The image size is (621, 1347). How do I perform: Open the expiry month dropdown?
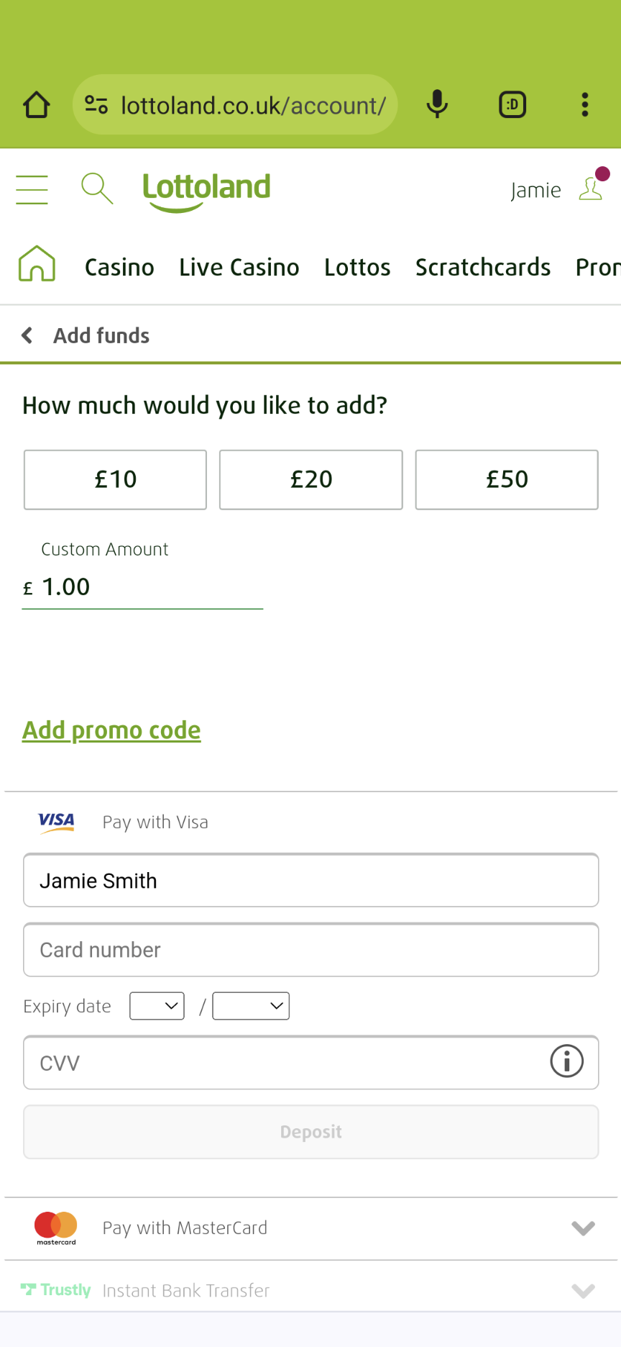157,1006
